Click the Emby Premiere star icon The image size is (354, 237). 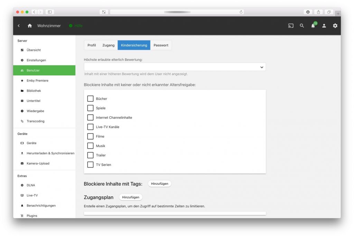pos(22,80)
